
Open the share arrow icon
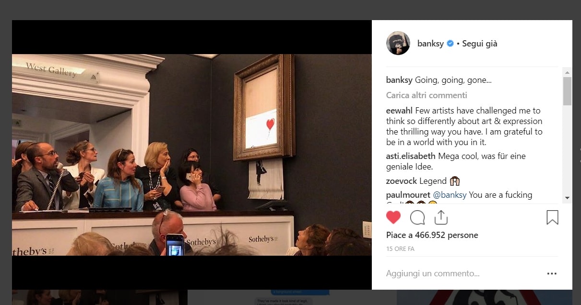pyautogui.click(x=441, y=217)
